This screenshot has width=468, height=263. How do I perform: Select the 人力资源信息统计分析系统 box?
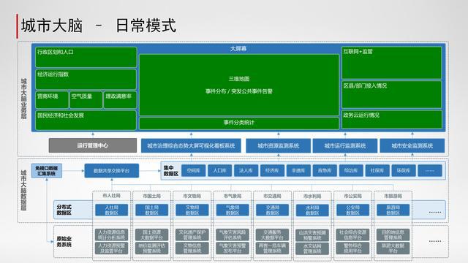tap(112, 235)
